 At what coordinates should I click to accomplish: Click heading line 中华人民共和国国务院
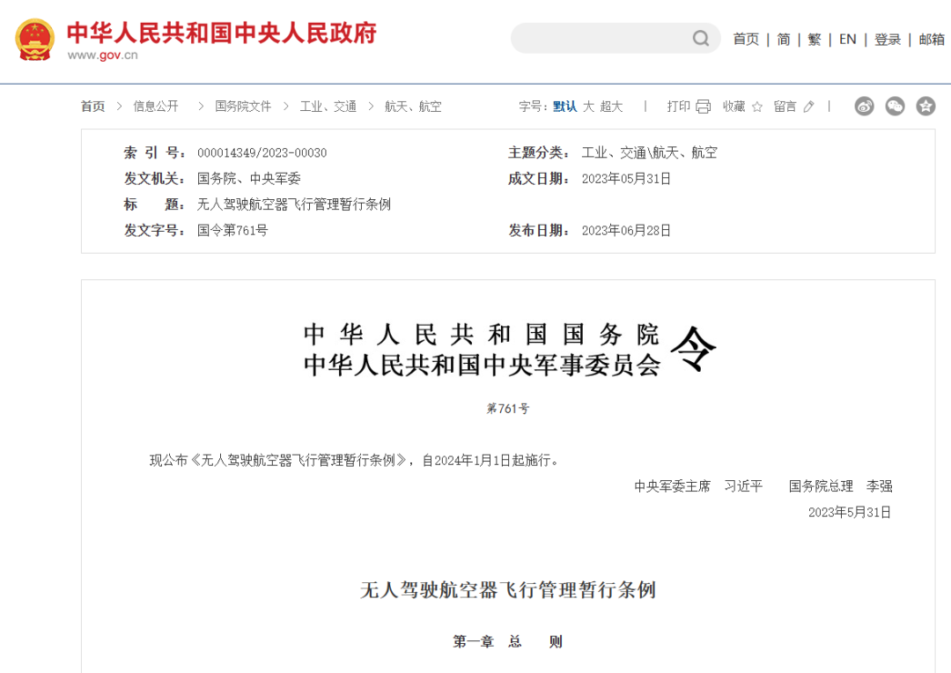482,335
